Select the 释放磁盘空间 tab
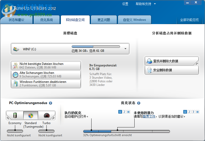 75,20
